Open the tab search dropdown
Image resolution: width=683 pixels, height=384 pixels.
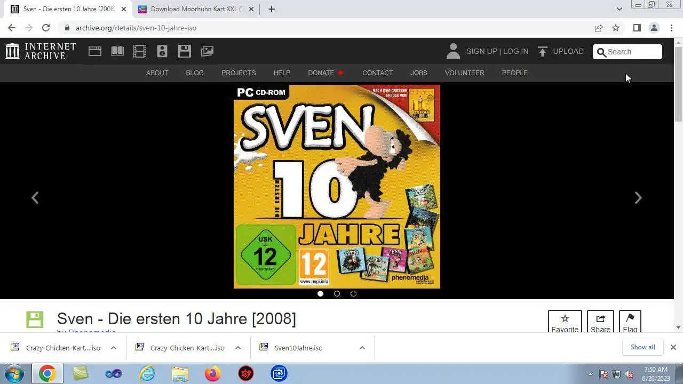coord(619,9)
